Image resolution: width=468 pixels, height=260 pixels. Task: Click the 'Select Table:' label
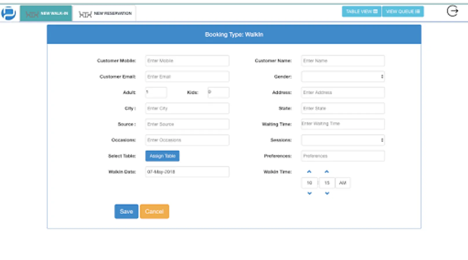(122, 156)
